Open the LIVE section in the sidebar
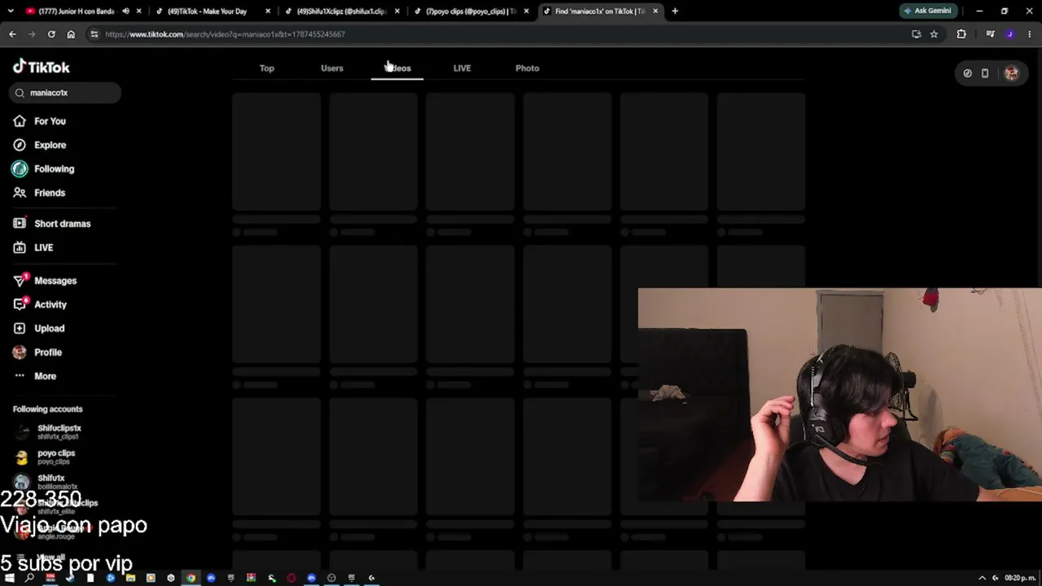The image size is (1042, 586). point(43,247)
